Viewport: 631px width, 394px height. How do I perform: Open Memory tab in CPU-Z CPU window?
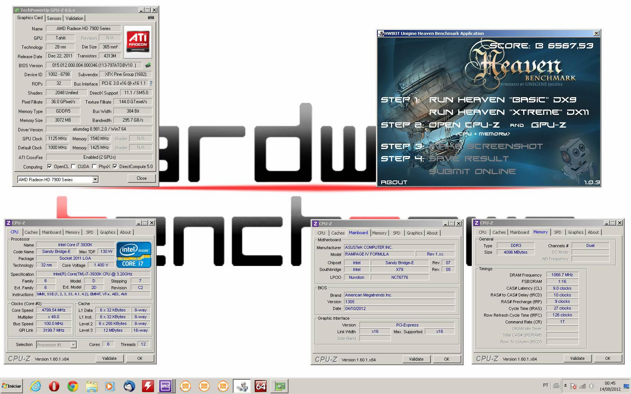pos(72,232)
